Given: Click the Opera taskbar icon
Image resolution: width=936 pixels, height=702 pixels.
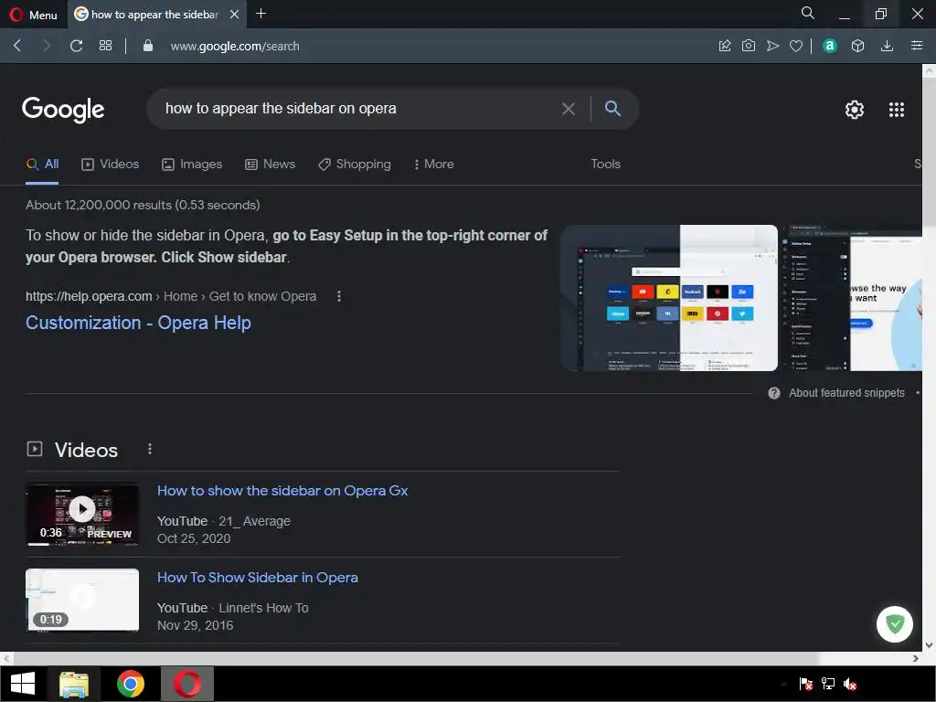Looking at the screenshot, I should click(x=187, y=684).
